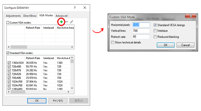This screenshot has width=201, height=111.
Task: Enable Reduced blanking checkbox
Action: point(155,37)
